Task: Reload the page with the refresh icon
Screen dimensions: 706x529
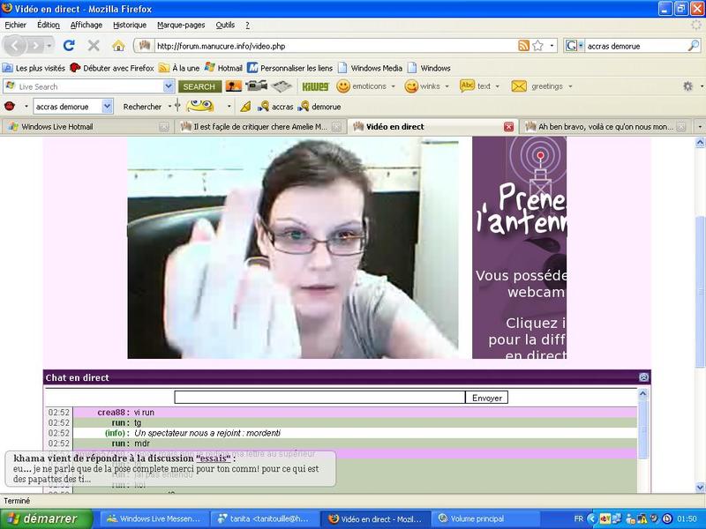Action: (69, 45)
